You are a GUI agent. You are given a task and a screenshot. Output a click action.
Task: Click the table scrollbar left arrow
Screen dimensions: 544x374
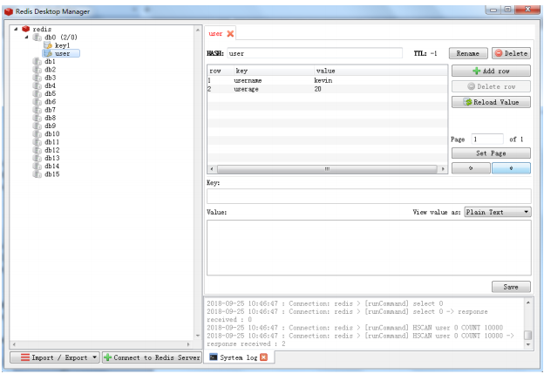[x=212, y=169]
